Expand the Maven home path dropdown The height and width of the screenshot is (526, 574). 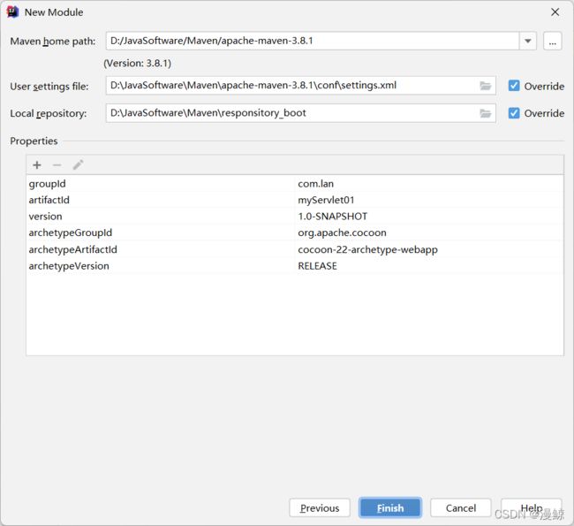(527, 41)
